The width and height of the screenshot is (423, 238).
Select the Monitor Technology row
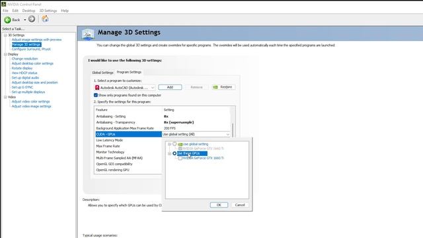[128, 152]
